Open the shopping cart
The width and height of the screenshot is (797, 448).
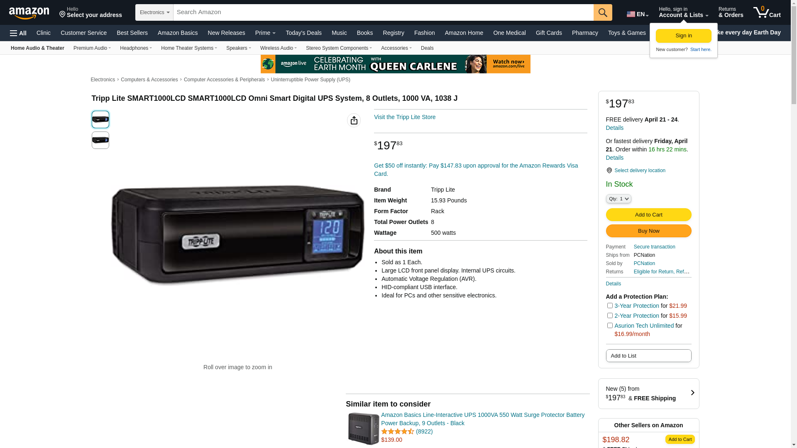tap(767, 12)
